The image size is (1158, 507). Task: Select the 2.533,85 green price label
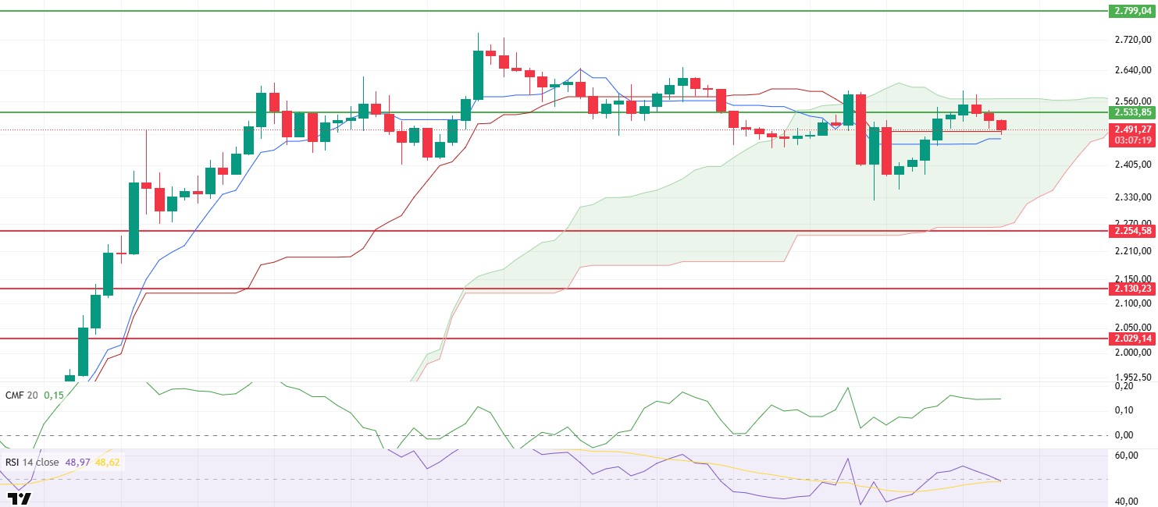pos(1131,112)
